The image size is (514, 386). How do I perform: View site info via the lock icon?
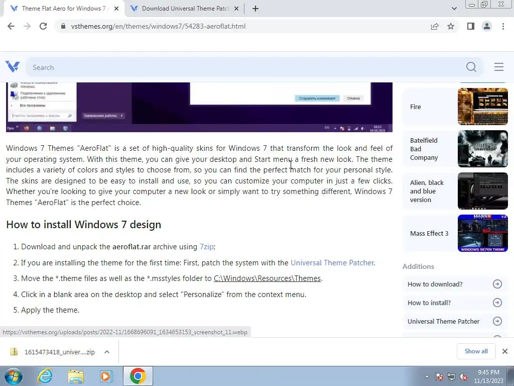click(x=63, y=26)
